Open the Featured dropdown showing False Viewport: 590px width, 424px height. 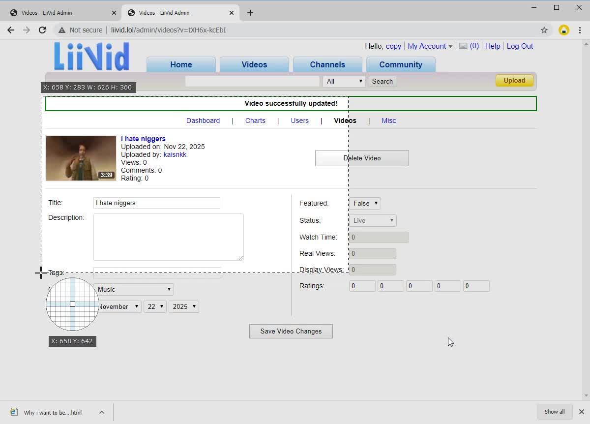tap(365, 203)
